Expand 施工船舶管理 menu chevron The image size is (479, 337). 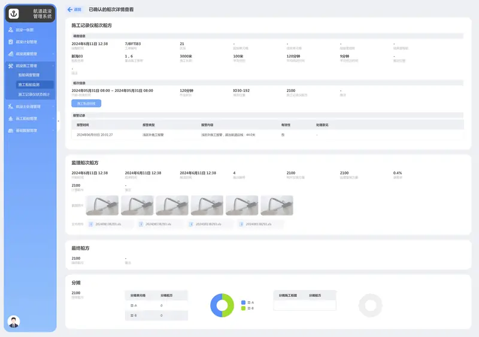[x=53, y=118]
